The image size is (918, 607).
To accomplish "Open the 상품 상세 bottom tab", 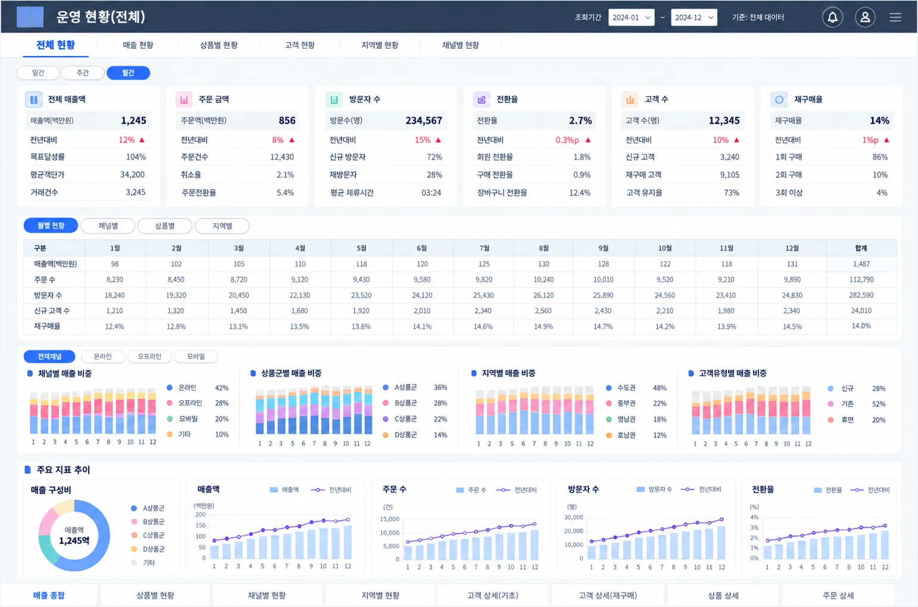I will pyautogui.click(x=723, y=595).
